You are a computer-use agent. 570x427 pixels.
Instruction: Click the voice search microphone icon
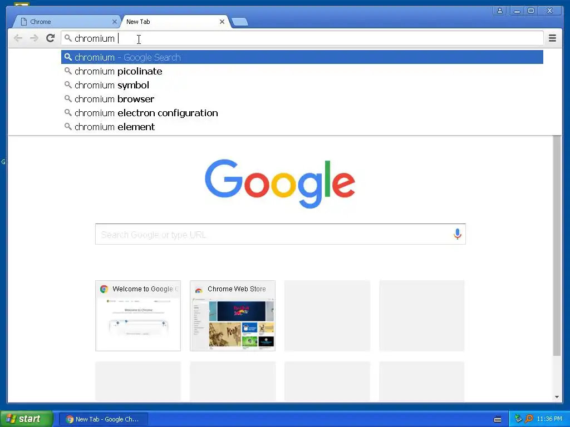pyautogui.click(x=458, y=234)
